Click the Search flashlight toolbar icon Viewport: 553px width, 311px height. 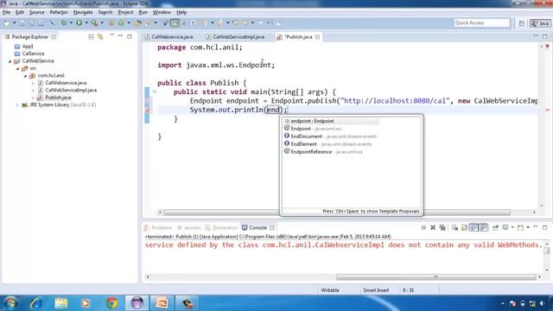[149, 23]
